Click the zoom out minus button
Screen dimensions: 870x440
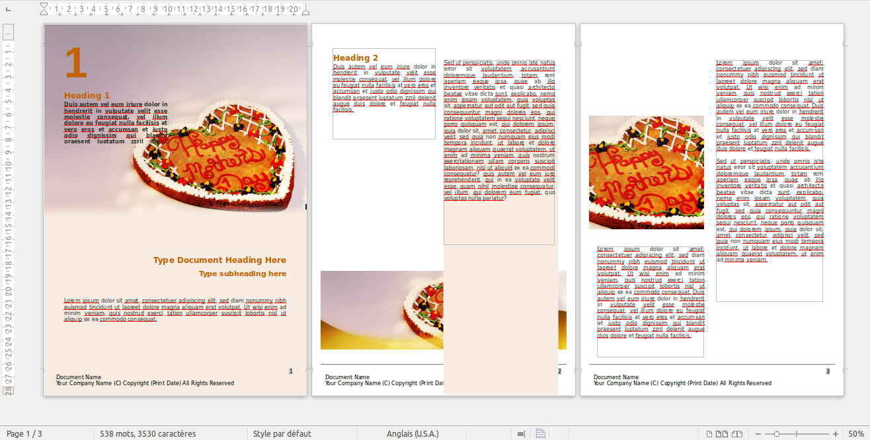tap(758, 434)
